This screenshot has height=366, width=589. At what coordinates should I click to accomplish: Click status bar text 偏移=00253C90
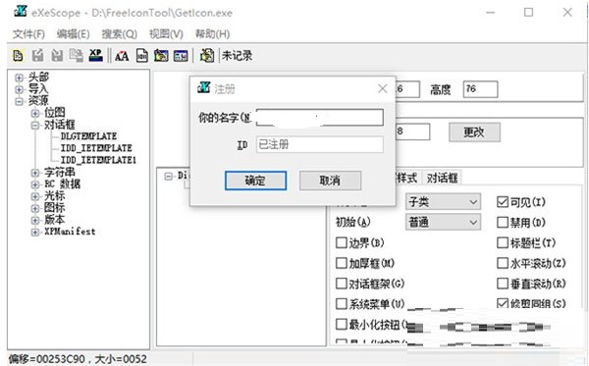click(46, 359)
